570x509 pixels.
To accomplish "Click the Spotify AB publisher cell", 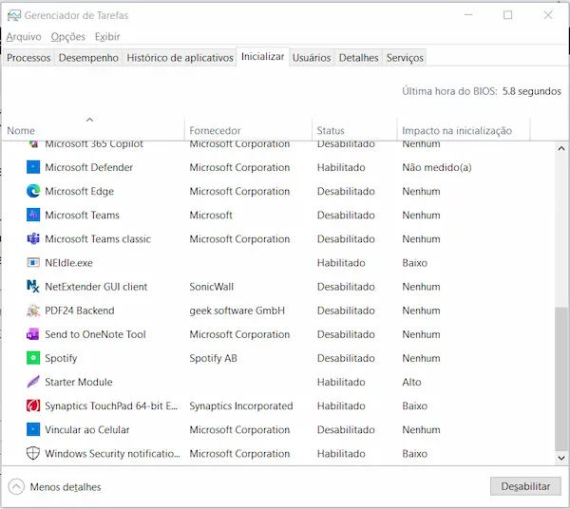I will 213,358.
